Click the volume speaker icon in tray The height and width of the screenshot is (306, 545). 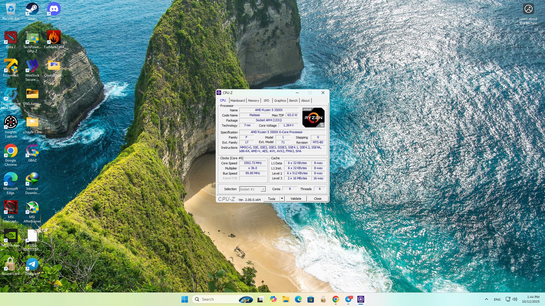point(515,299)
